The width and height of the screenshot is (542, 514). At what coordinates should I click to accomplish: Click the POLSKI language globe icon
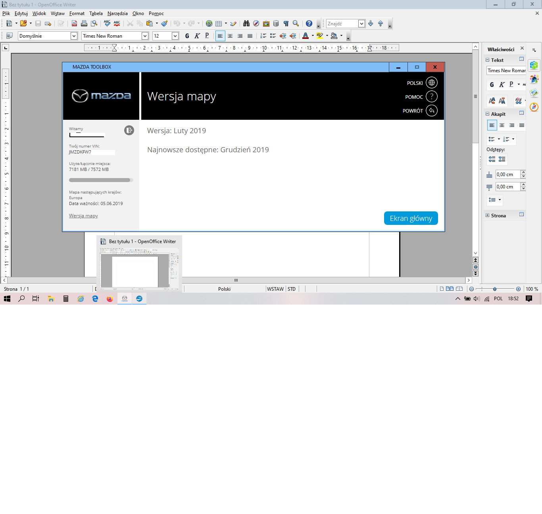tap(432, 83)
